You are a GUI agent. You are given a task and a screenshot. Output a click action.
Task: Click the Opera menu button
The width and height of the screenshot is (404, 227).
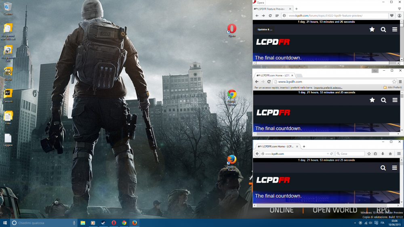point(259,2)
